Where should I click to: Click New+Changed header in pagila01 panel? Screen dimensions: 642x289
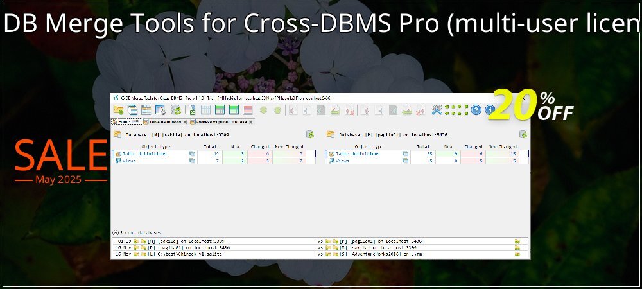[x=503, y=146]
